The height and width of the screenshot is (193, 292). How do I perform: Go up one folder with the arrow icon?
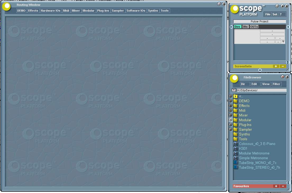[235, 96]
